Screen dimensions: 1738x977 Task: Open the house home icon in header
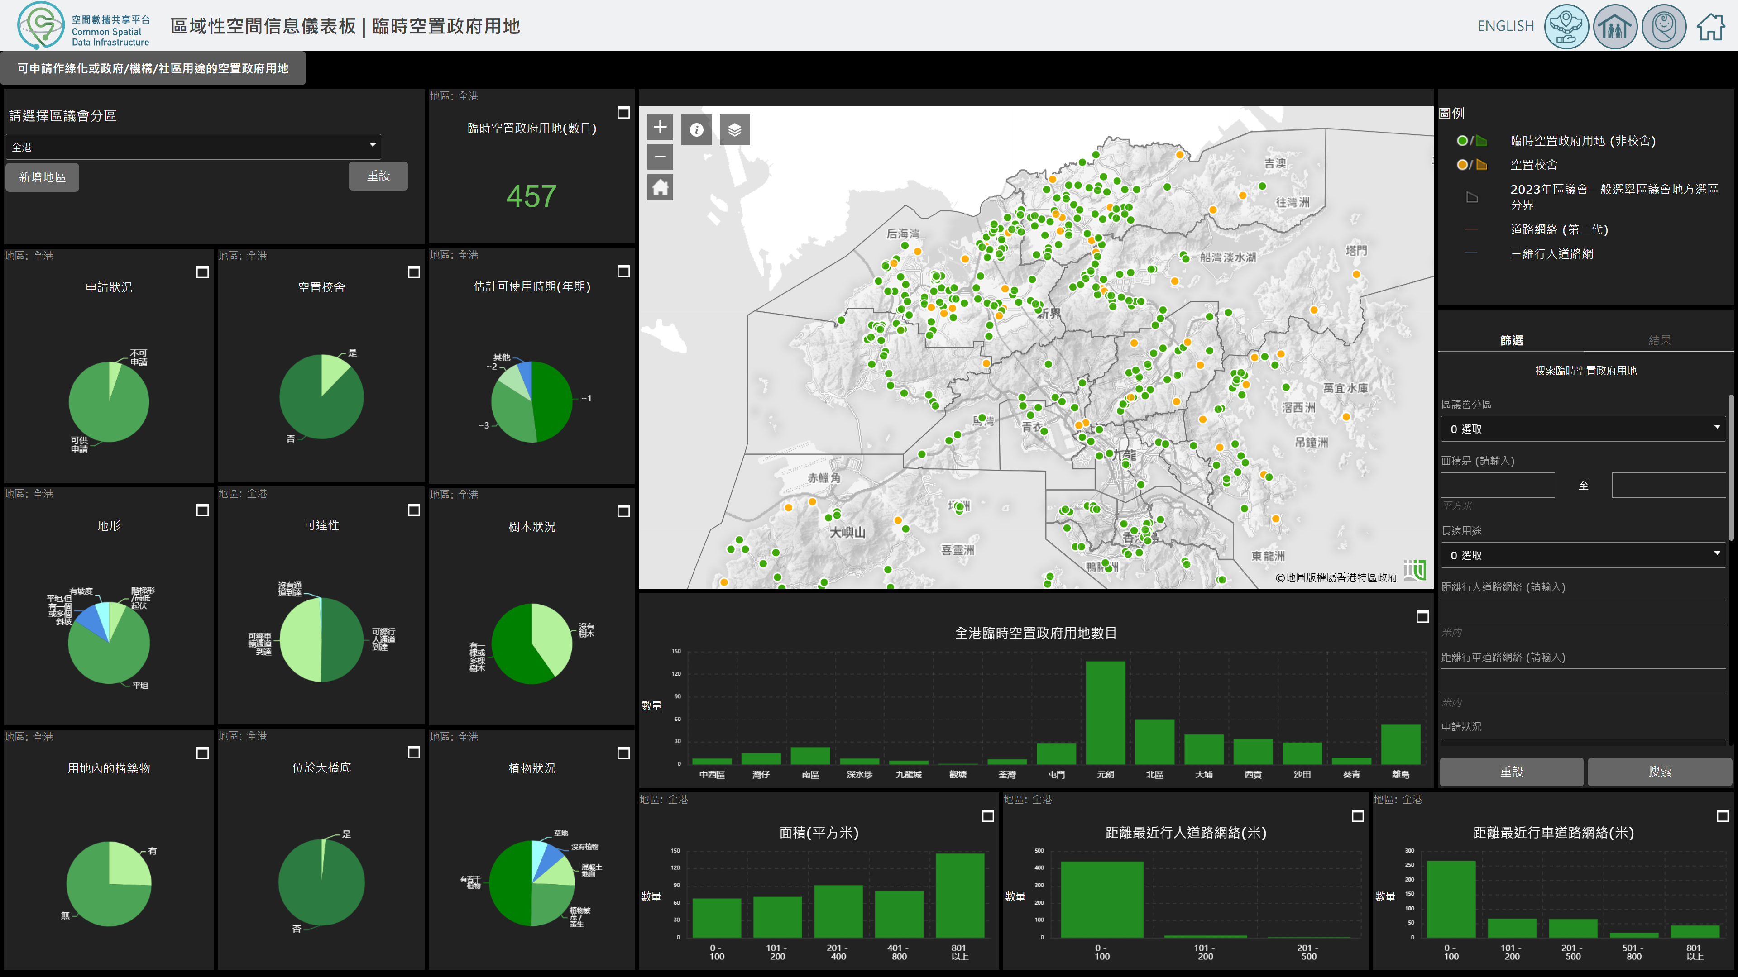[x=1711, y=26]
